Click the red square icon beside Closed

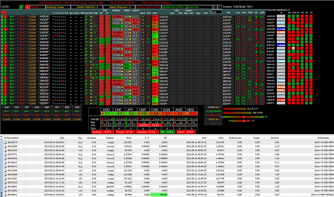pyautogui.click(x=27, y=7)
